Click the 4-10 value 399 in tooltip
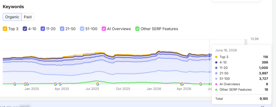 [265, 63]
